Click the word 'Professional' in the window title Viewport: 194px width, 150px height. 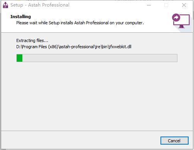click(56, 5)
